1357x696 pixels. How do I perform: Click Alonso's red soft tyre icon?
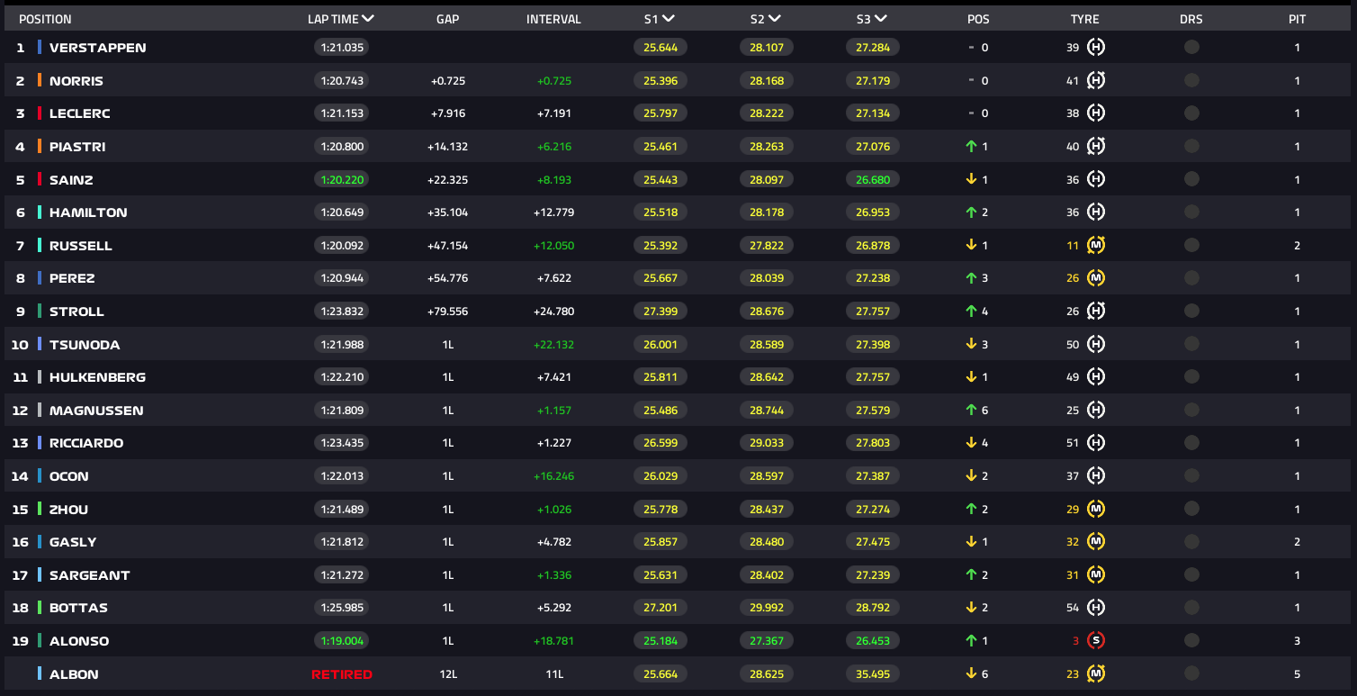pos(1096,641)
